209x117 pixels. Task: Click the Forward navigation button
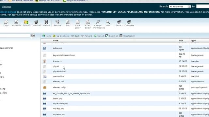87,36
